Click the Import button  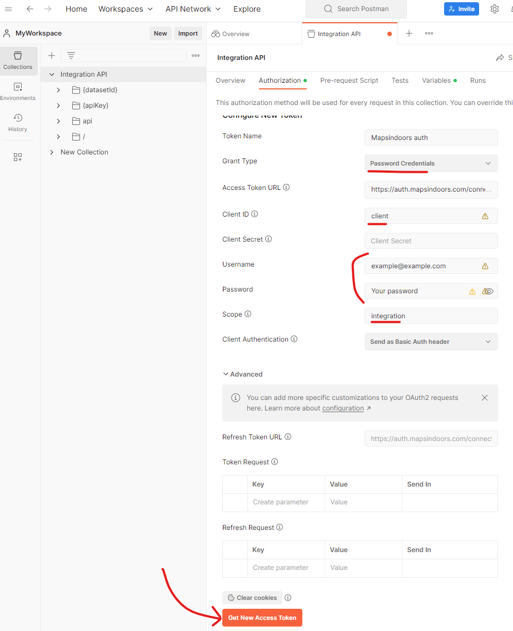[x=188, y=33]
